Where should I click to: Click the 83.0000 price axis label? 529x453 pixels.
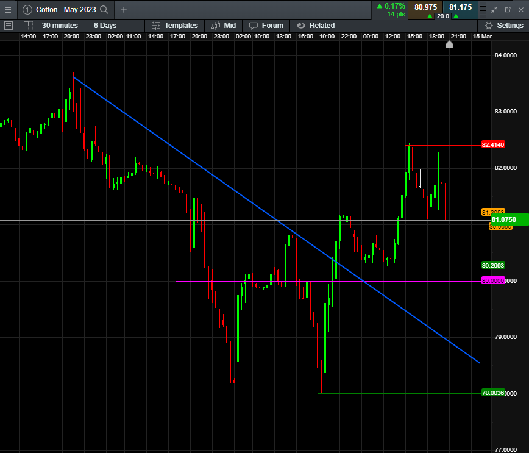(x=505, y=112)
